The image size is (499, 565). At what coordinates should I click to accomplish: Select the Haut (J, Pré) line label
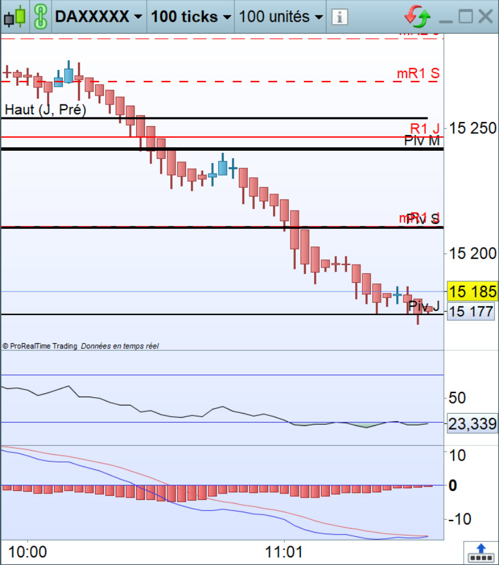click(x=45, y=110)
